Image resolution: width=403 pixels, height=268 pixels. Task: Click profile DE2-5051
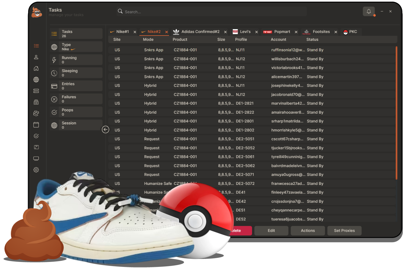click(x=245, y=139)
